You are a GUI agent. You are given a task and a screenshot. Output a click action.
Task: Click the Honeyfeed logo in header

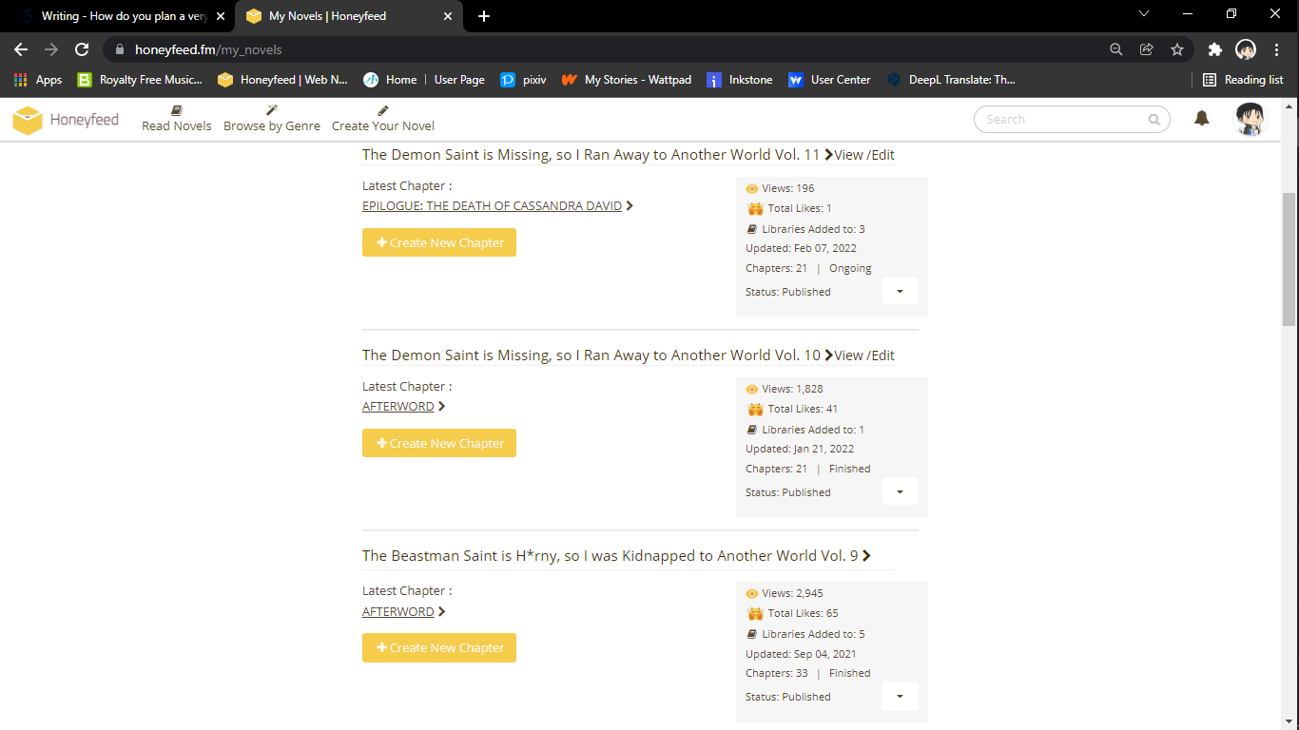[66, 120]
